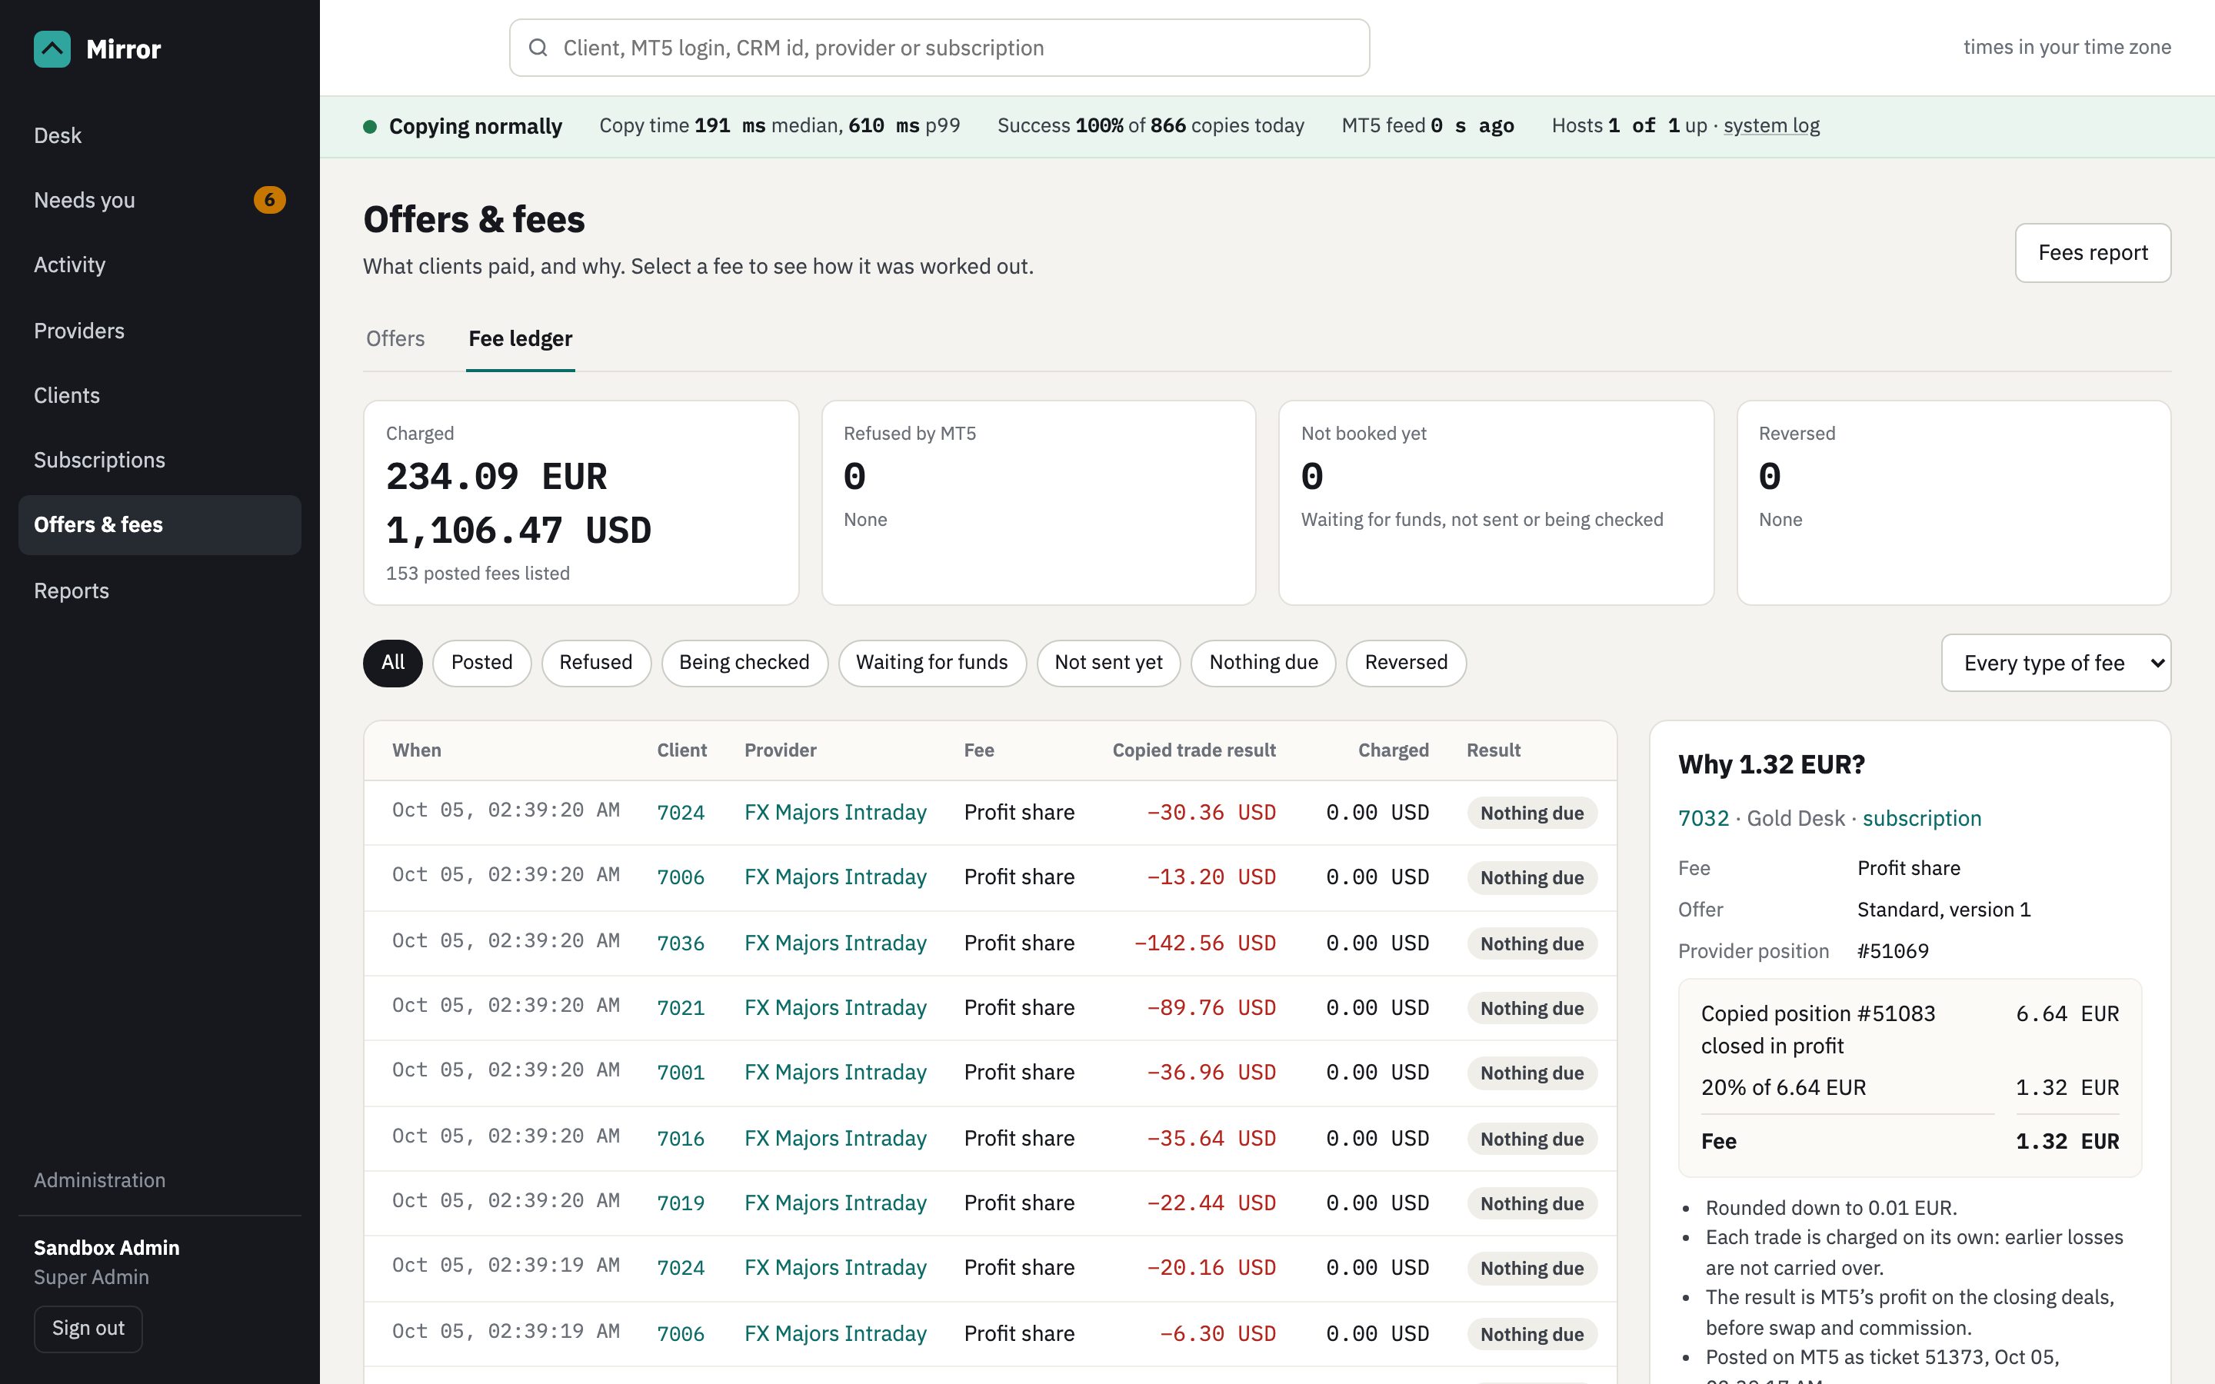Open FX Majors Intraday in 7001 row

834,1072
